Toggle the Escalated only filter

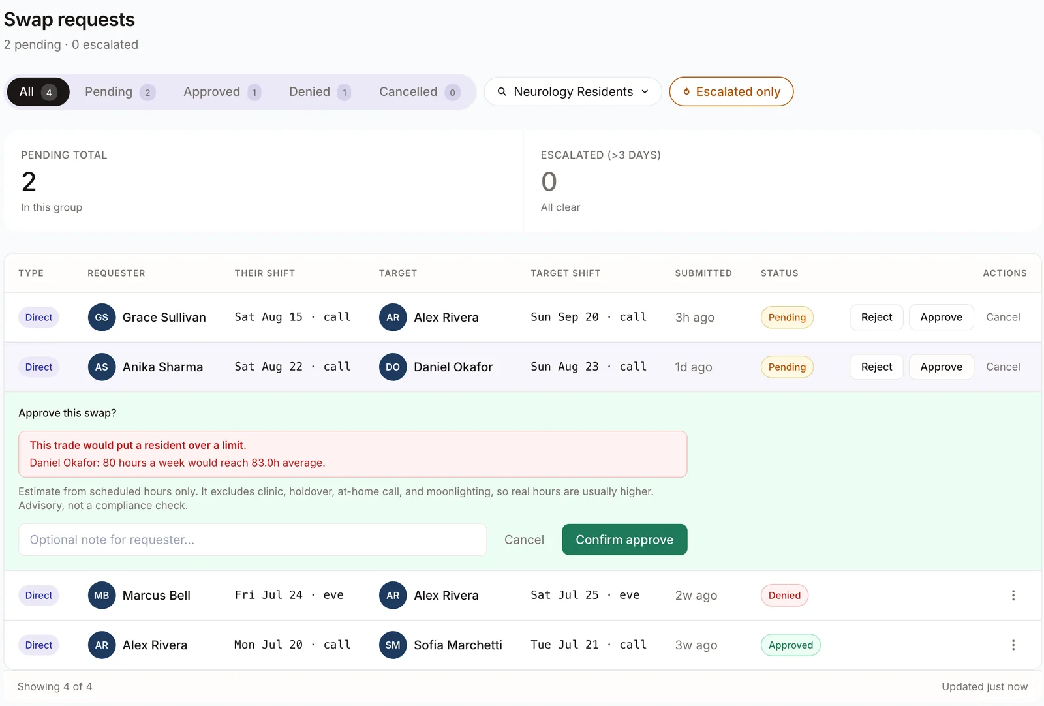(731, 91)
